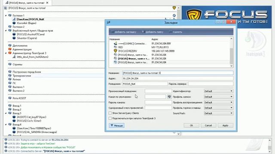Click user icon of little_devil_from_hell(Artem)
This screenshot has height=154, width=275.
(x=14, y=57)
